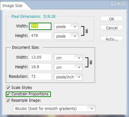Toggle the Scale Styles checkbox
This screenshot has height=117, width=129.
[x=8, y=88]
